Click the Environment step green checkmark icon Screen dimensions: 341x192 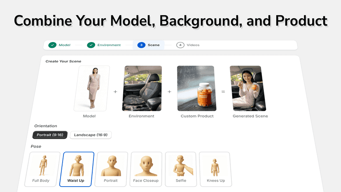click(91, 45)
